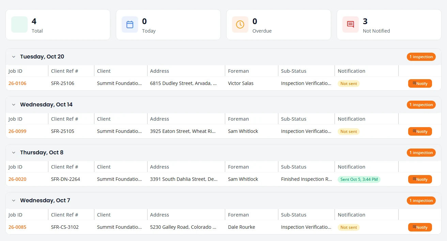Click the Total count card
The height and width of the screenshot is (241, 447).
point(58,24)
